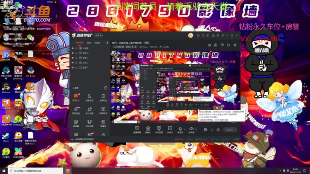Click the gift box icon in the header
The image size is (310, 174).
pyautogui.click(x=209, y=45)
